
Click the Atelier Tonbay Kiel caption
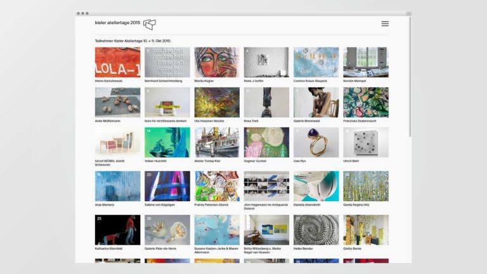pos(209,161)
